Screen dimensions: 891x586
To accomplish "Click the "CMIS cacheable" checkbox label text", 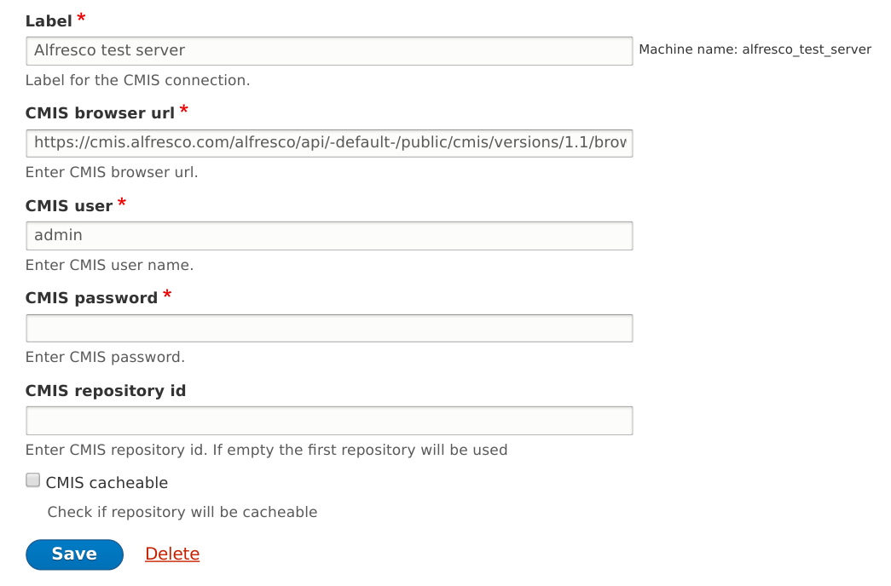I will 107,483.
